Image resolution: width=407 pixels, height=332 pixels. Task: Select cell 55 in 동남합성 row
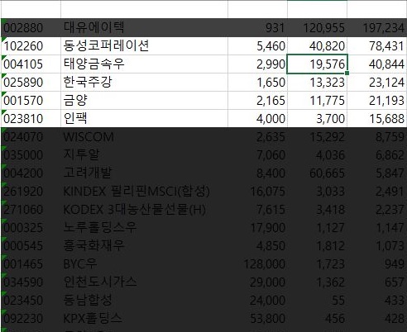click(x=317, y=301)
